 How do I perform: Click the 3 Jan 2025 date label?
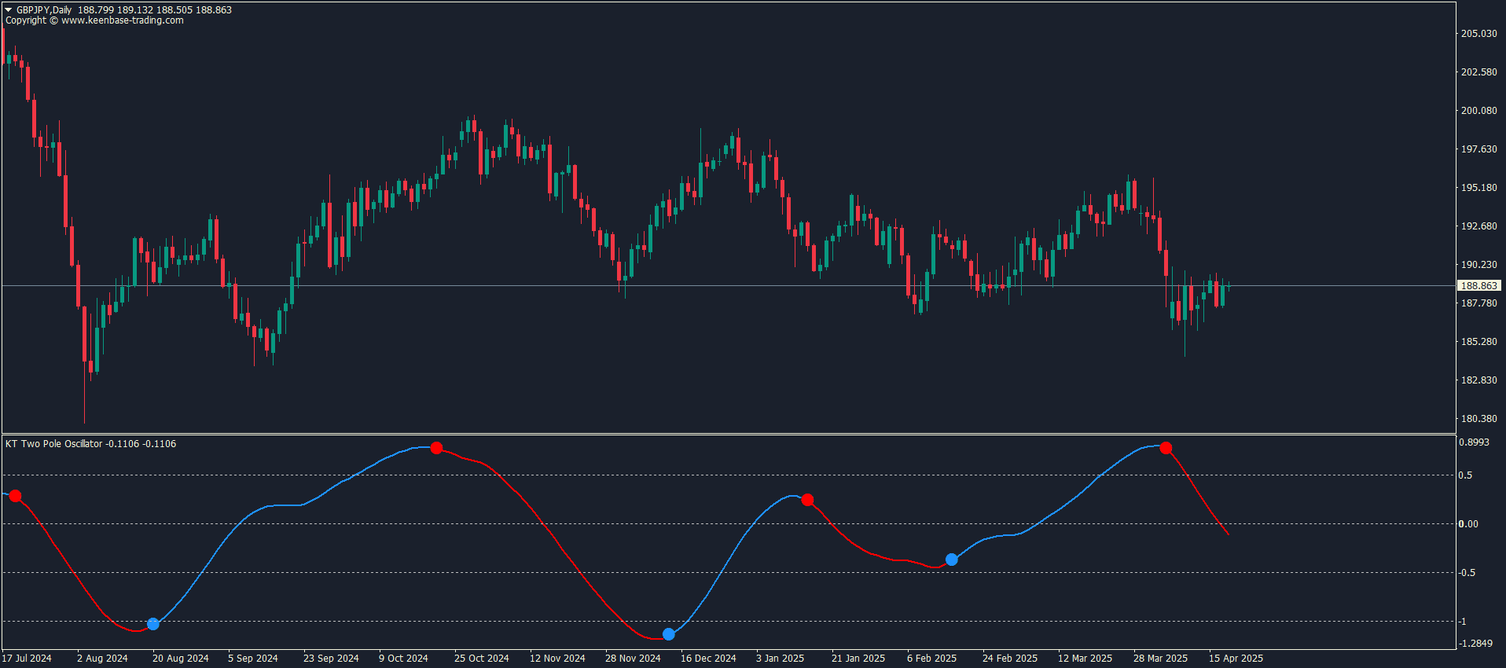click(x=781, y=659)
